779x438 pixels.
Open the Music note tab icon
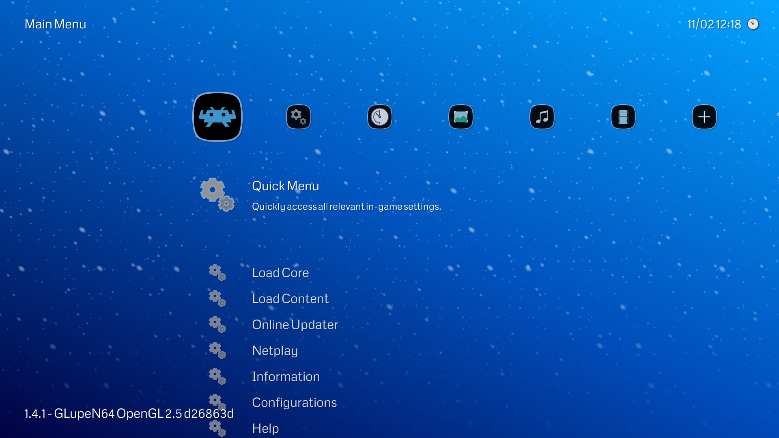542,117
